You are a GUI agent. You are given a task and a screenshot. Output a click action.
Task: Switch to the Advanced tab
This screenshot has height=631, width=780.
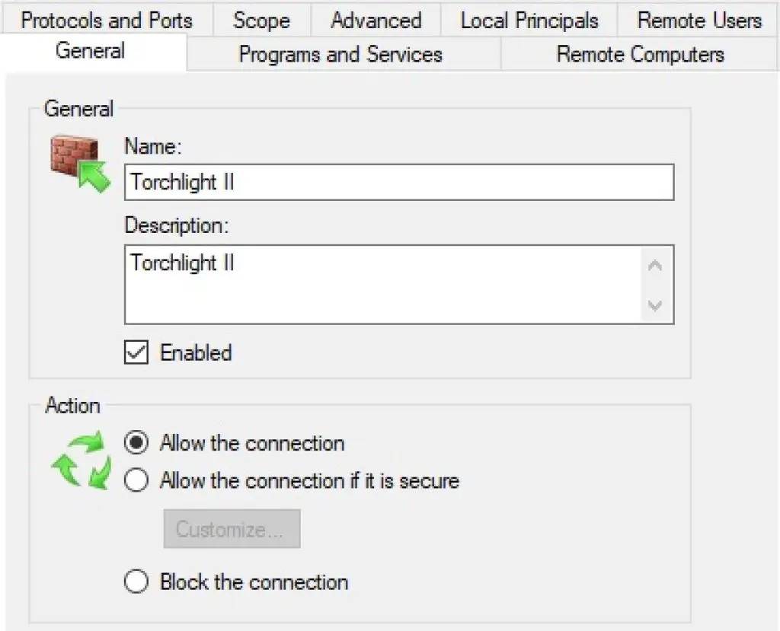(x=376, y=20)
